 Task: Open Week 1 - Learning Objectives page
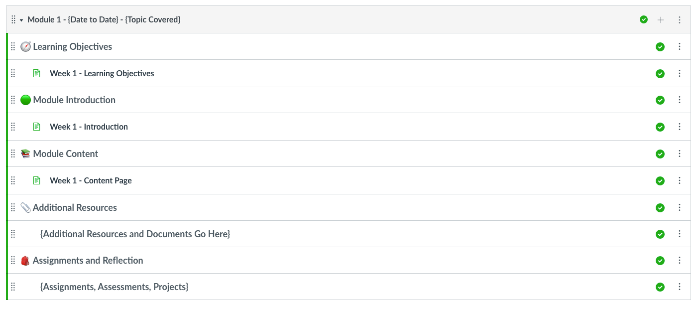point(102,73)
